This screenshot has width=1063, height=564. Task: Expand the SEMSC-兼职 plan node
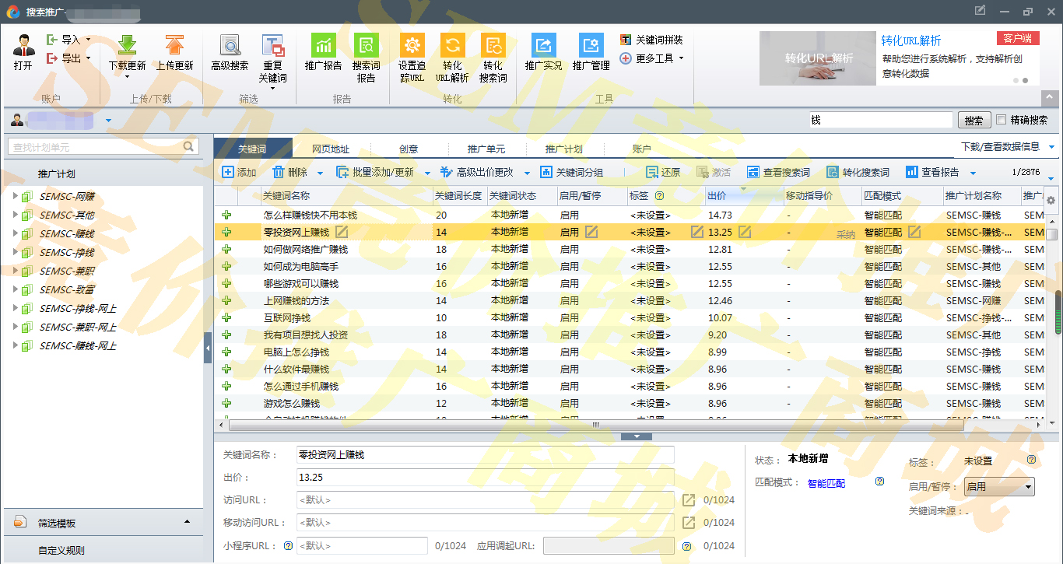tap(16, 271)
